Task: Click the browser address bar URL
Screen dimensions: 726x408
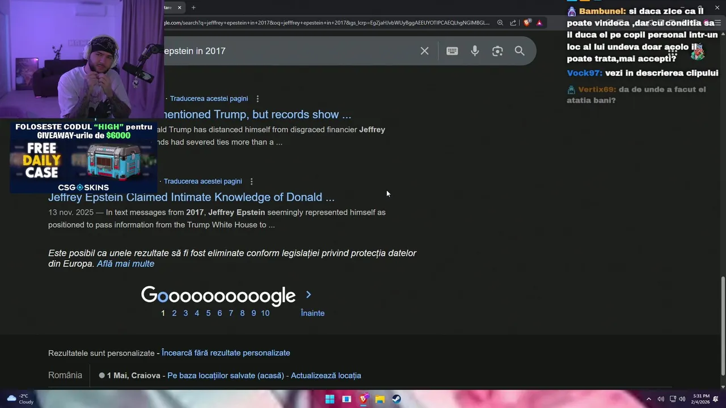Action: click(x=326, y=23)
